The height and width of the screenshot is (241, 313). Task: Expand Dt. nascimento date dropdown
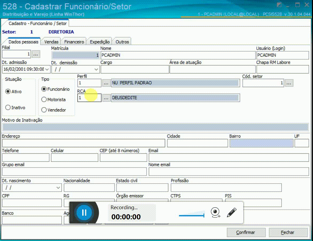point(58,188)
